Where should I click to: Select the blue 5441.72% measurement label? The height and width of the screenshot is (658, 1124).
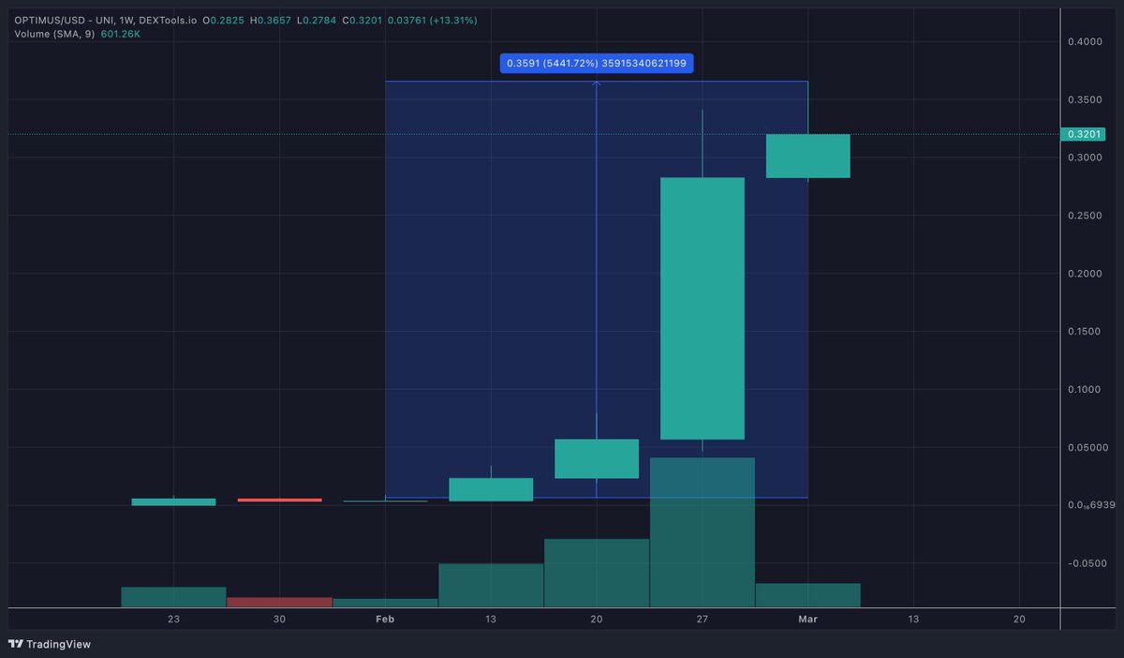coord(596,64)
